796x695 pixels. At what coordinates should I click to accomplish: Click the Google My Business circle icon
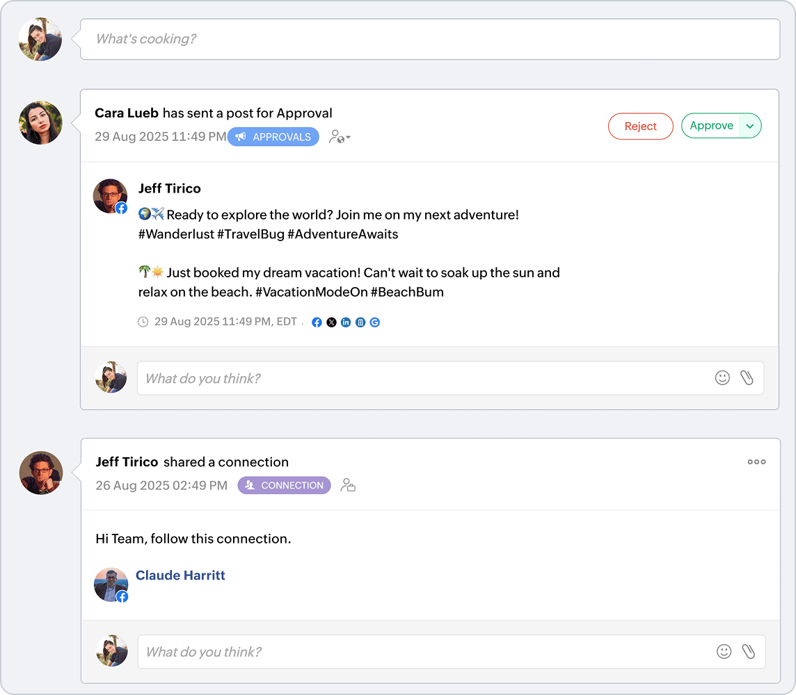tap(375, 322)
